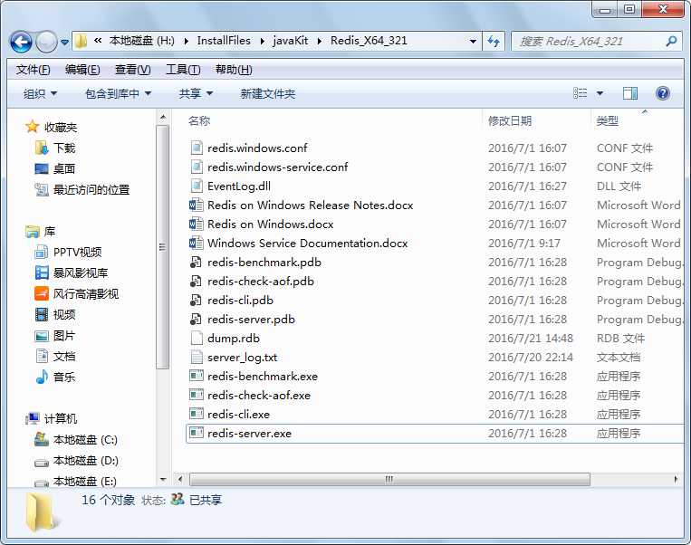Open the recent locations dropdown arrow
Viewport: 691px width, 545px height.
[x=65, y=43]
